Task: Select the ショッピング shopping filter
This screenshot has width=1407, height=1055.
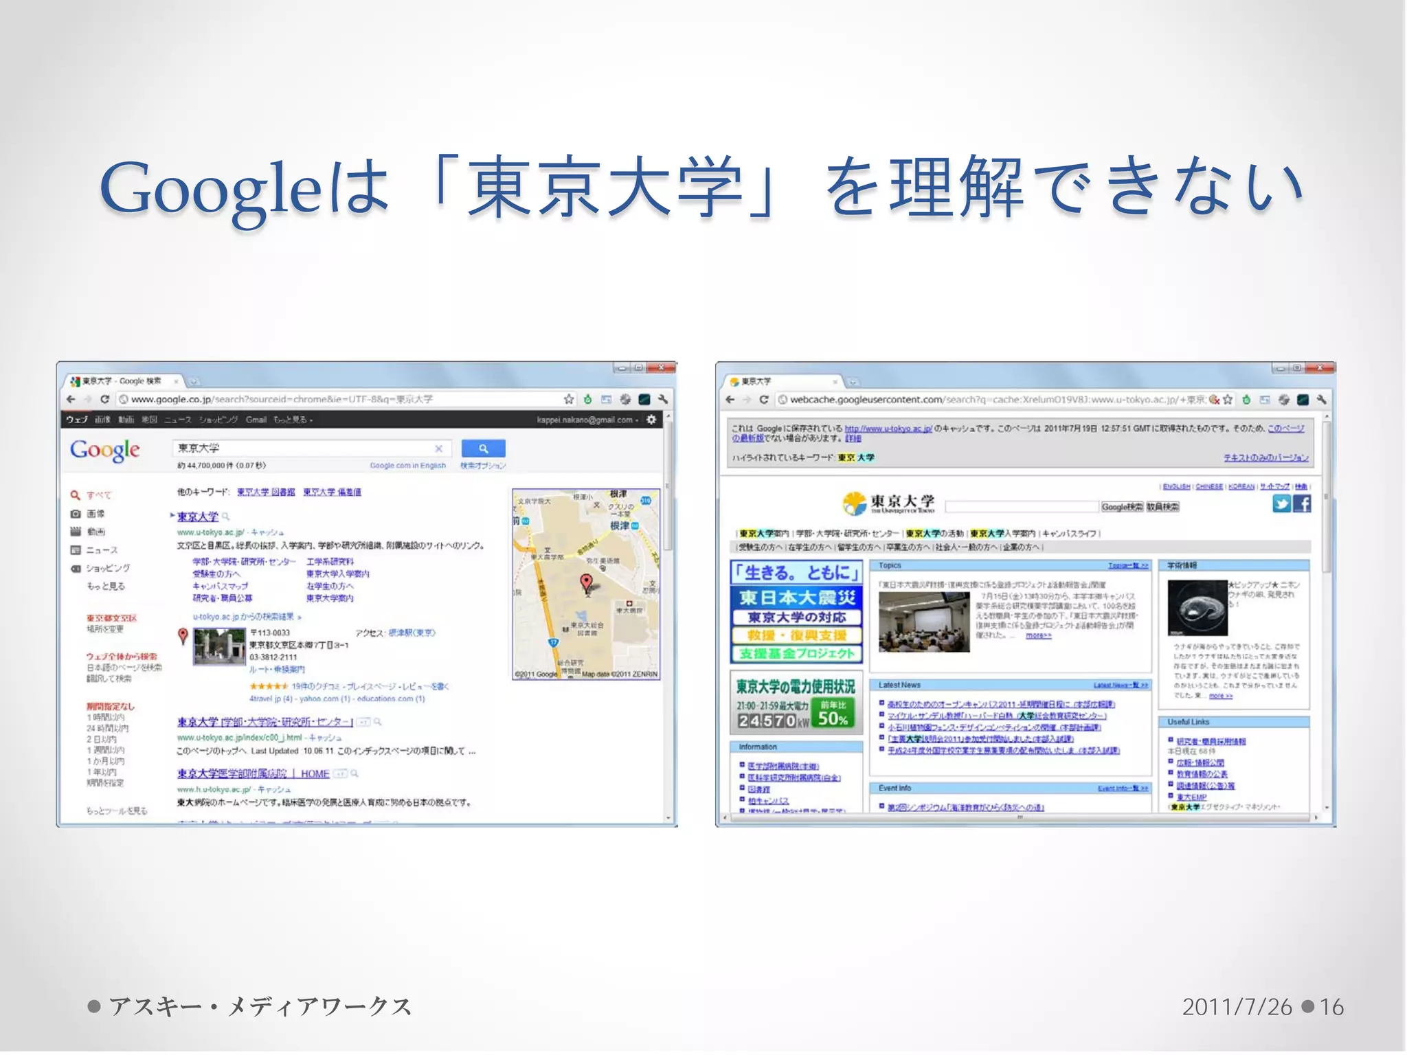Action: click(x=76, y=568)
